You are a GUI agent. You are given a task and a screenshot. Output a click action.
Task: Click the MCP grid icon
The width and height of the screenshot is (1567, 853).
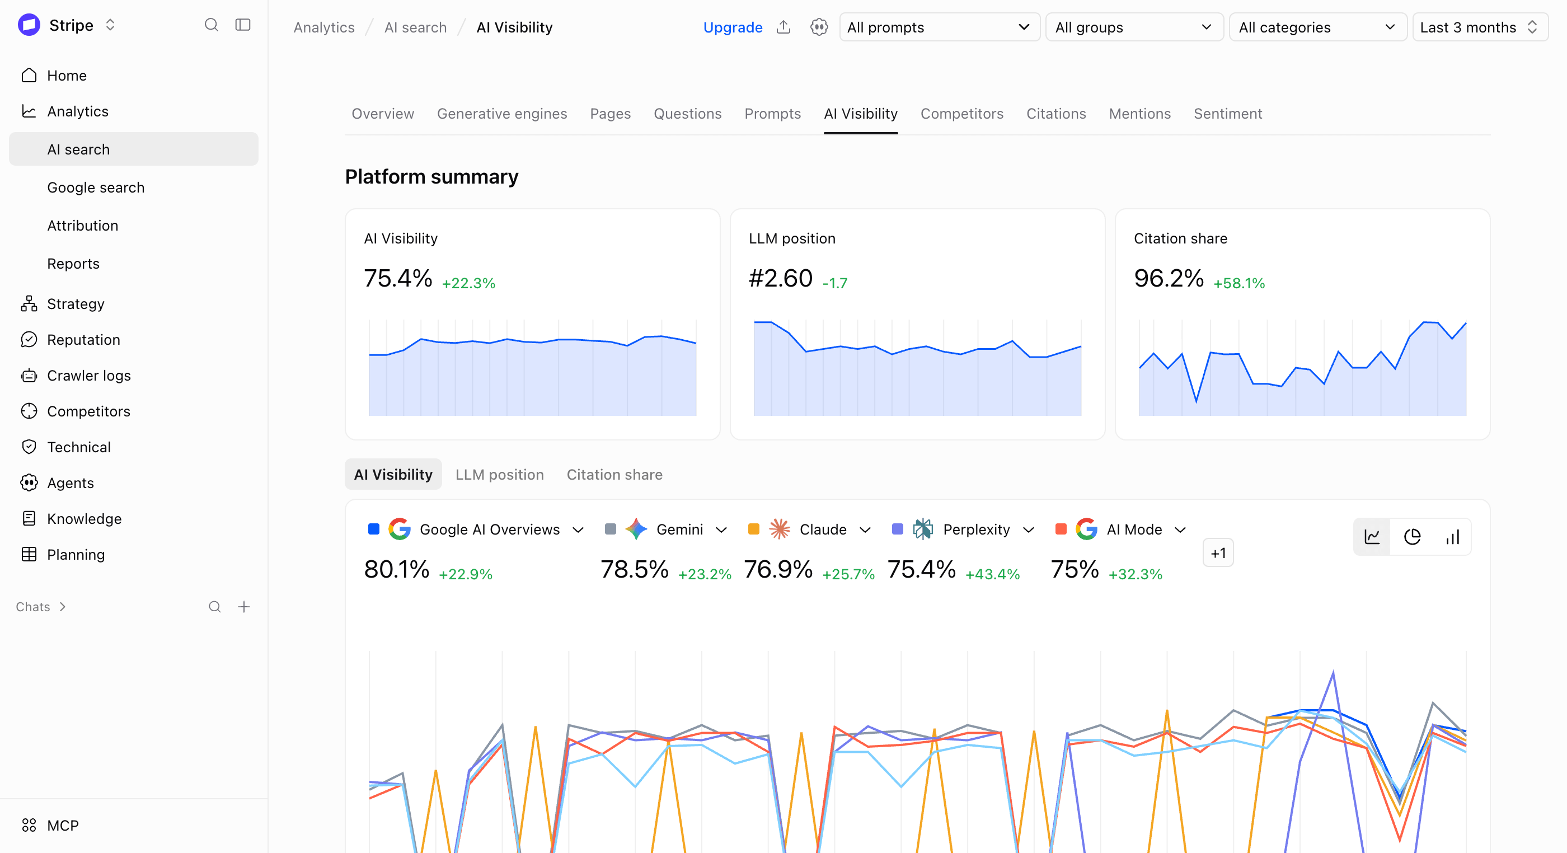coord(29,825)
